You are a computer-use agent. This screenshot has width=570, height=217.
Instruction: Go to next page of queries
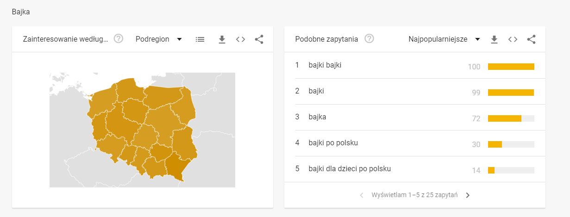click(468, 195)
